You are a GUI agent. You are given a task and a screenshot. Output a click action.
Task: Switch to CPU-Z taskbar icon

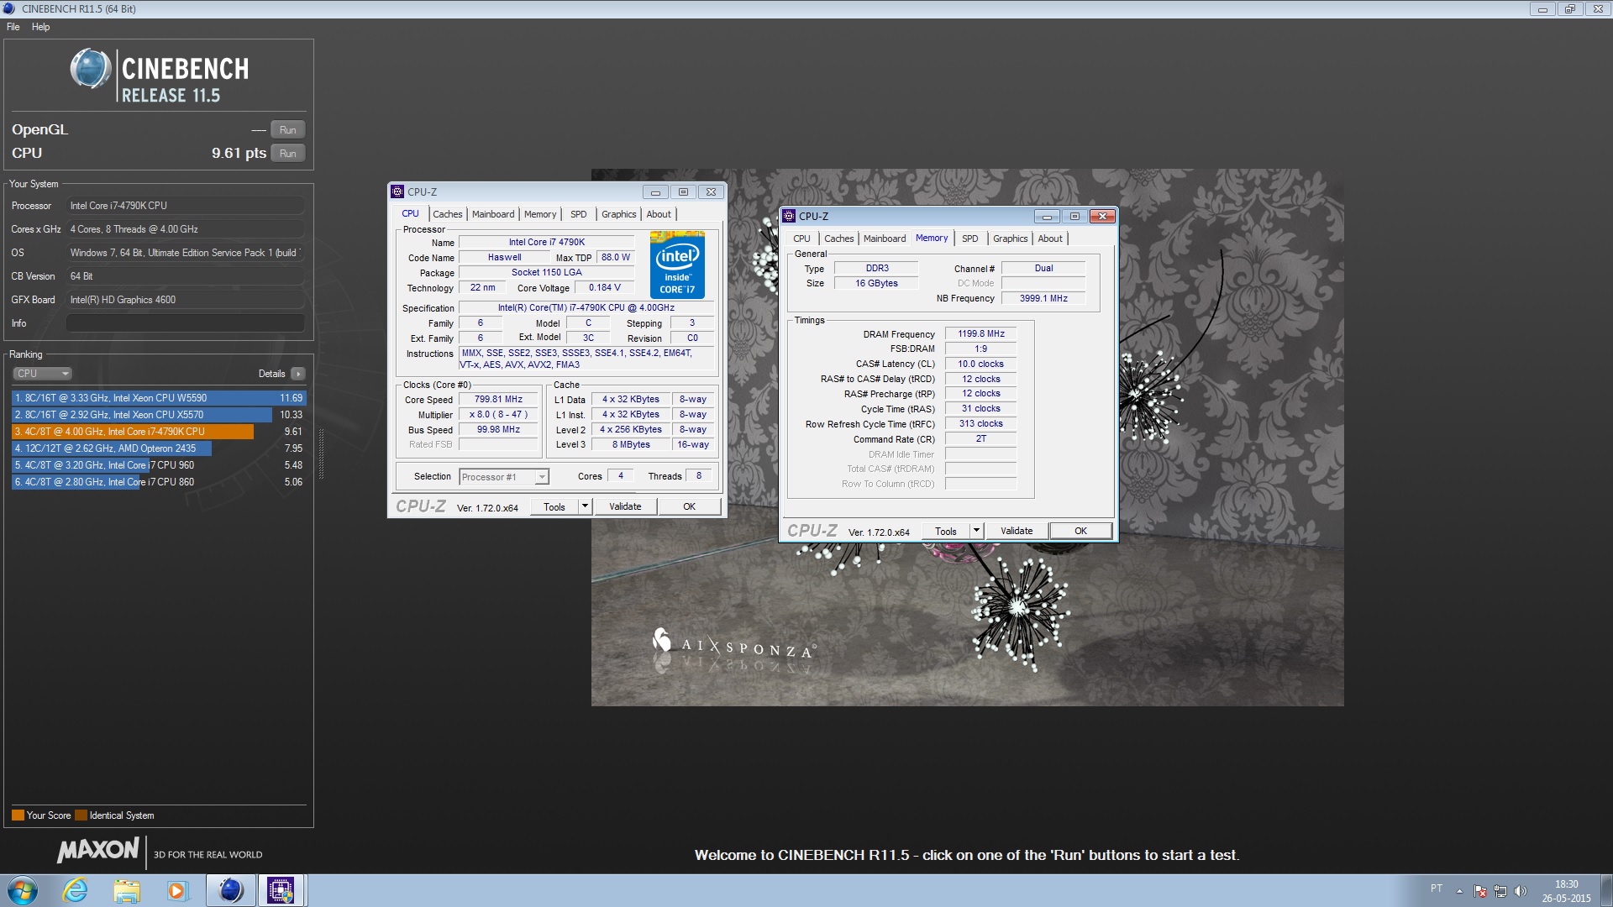[281, 890]
